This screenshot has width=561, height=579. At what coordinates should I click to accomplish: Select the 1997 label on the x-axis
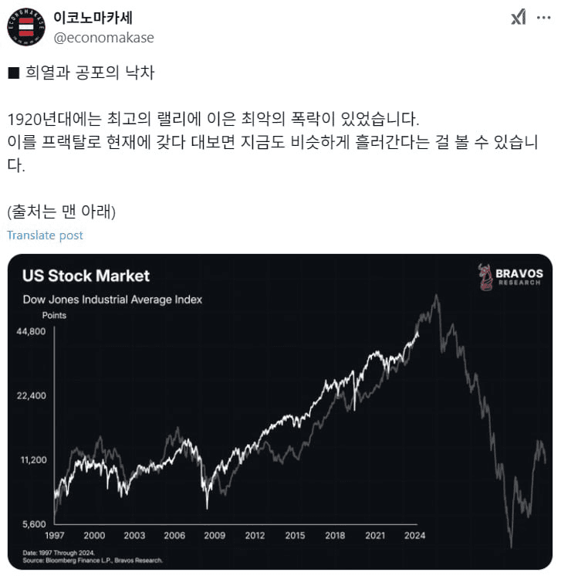click(55, 536)
